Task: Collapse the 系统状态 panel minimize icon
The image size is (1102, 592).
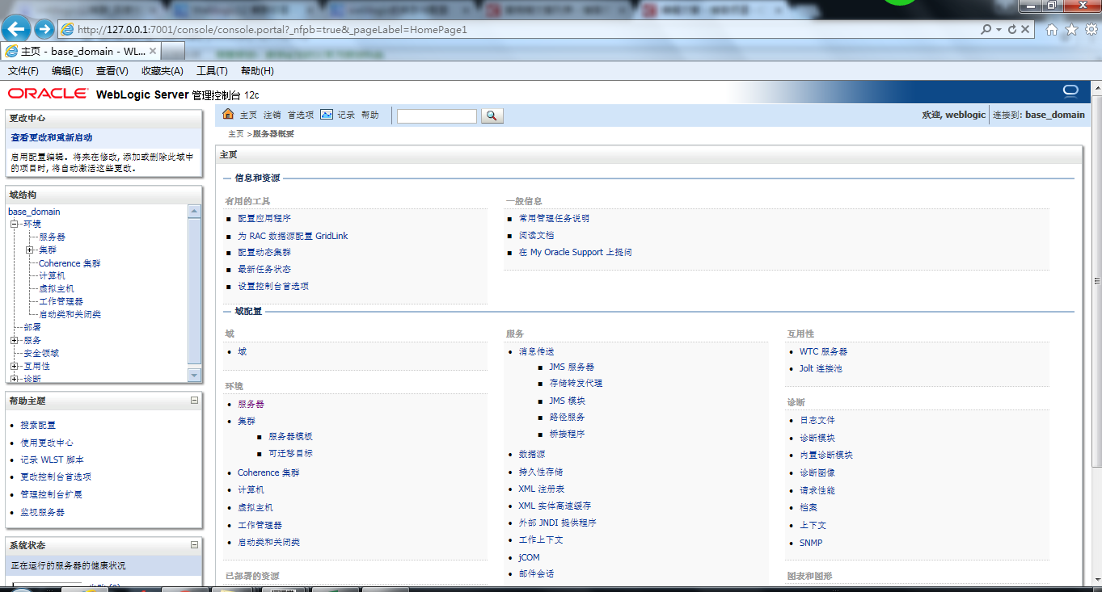Action: pos(194,545)
